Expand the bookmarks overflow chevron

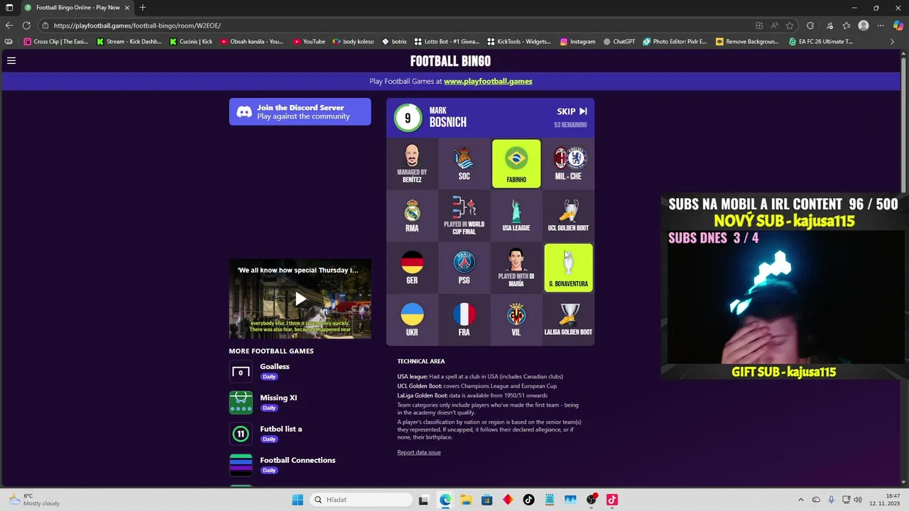[x=893, y=42]
